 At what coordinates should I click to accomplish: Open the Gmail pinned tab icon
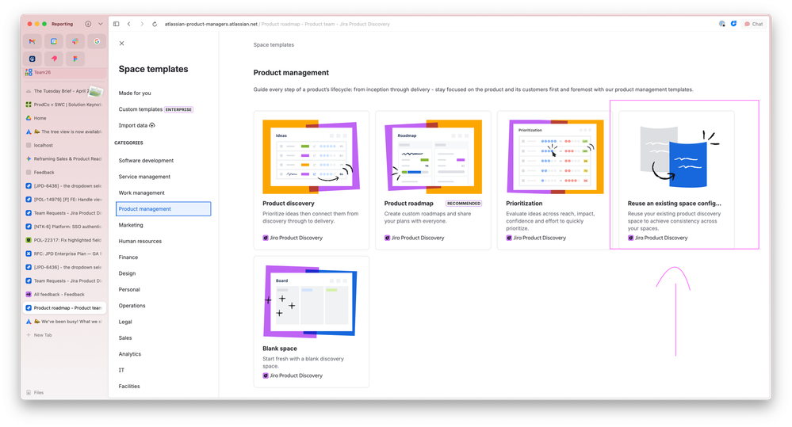pyautogui.click(x=33, y=41)
